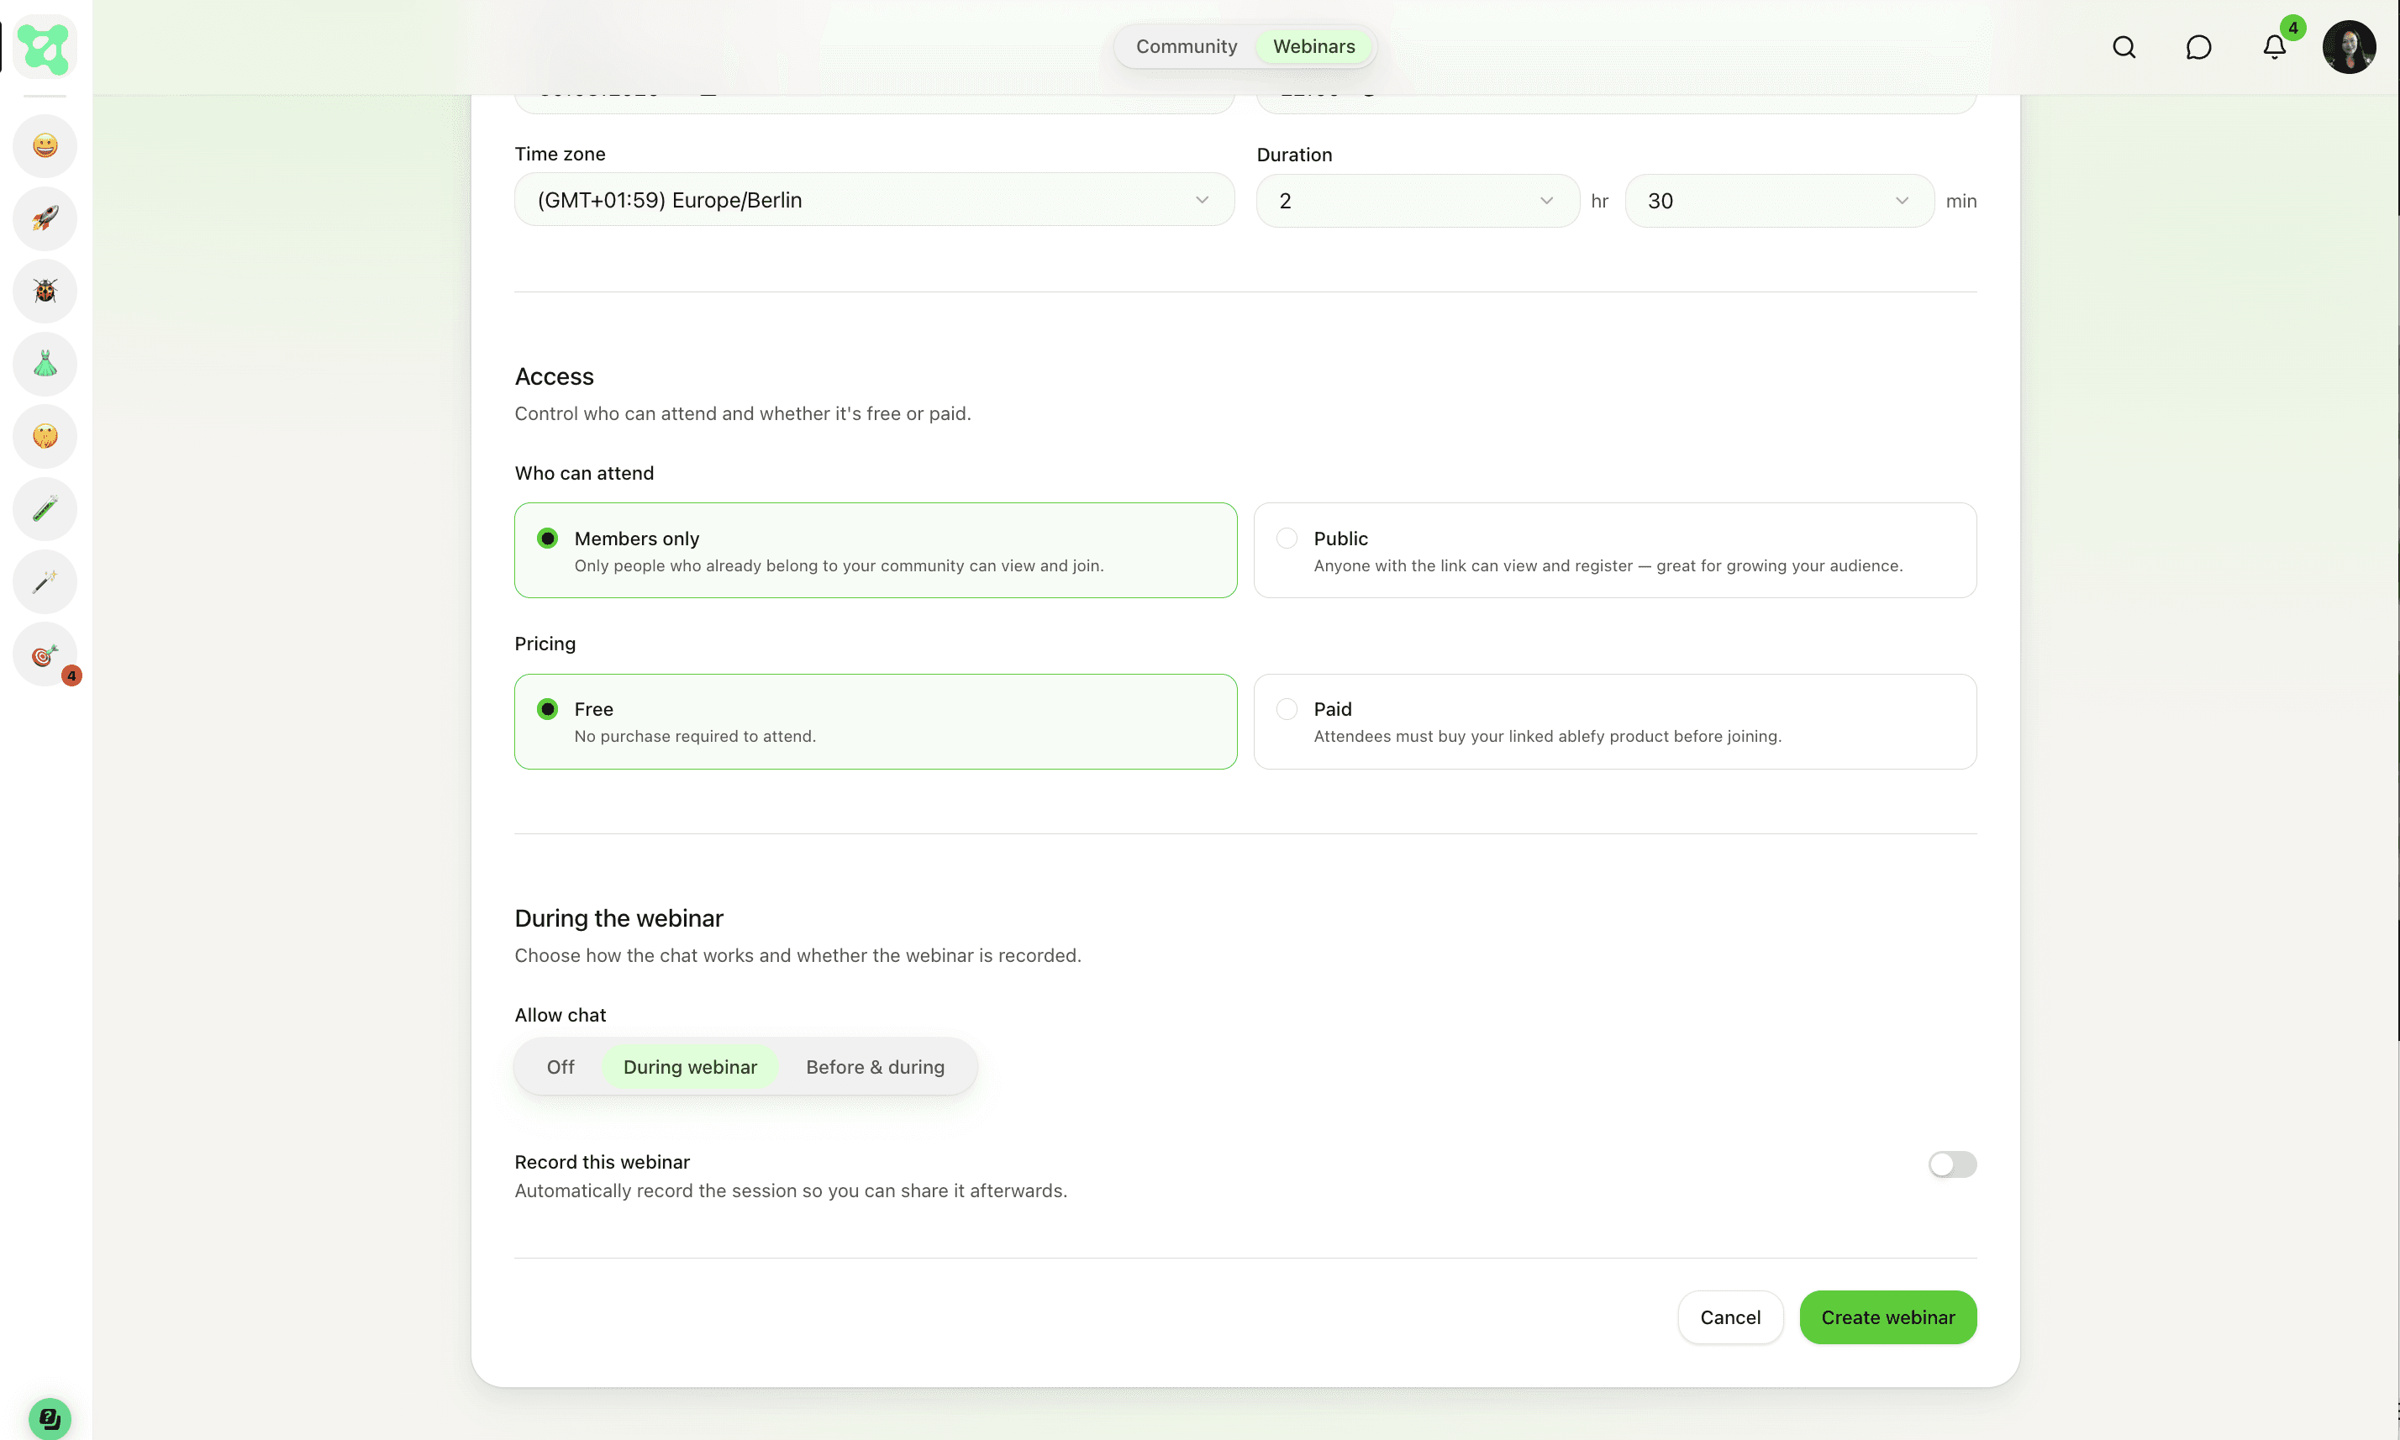Open the dartboard community with 4 notifications
Image resolution: width=2400 pixels, height=1440 pixels.
45,655
